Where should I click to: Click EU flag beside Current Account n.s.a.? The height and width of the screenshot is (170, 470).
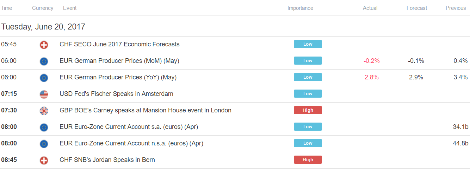pyautogui.click(x=44, y=144)
